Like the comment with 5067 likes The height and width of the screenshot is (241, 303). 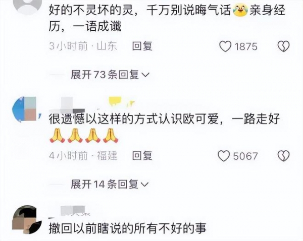click(x=224, y=156)
